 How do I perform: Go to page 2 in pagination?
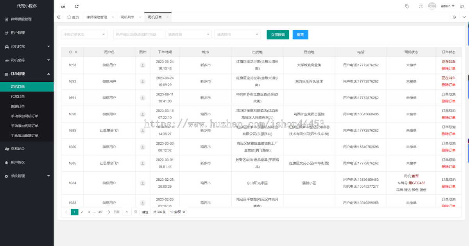coord(82,212)
